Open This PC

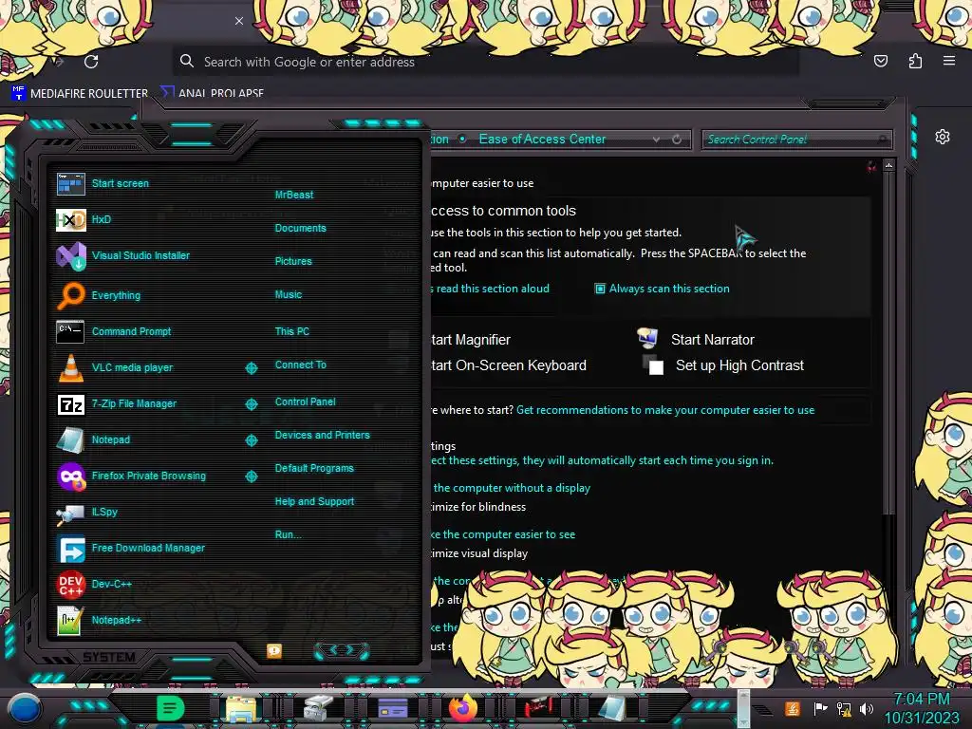[x=292, y=331]
